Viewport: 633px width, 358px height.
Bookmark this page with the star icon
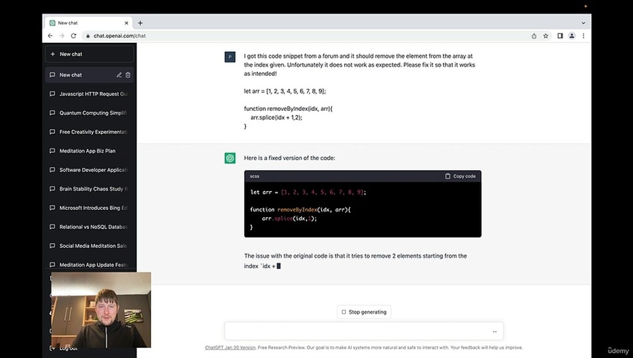(x=546, y=36)
